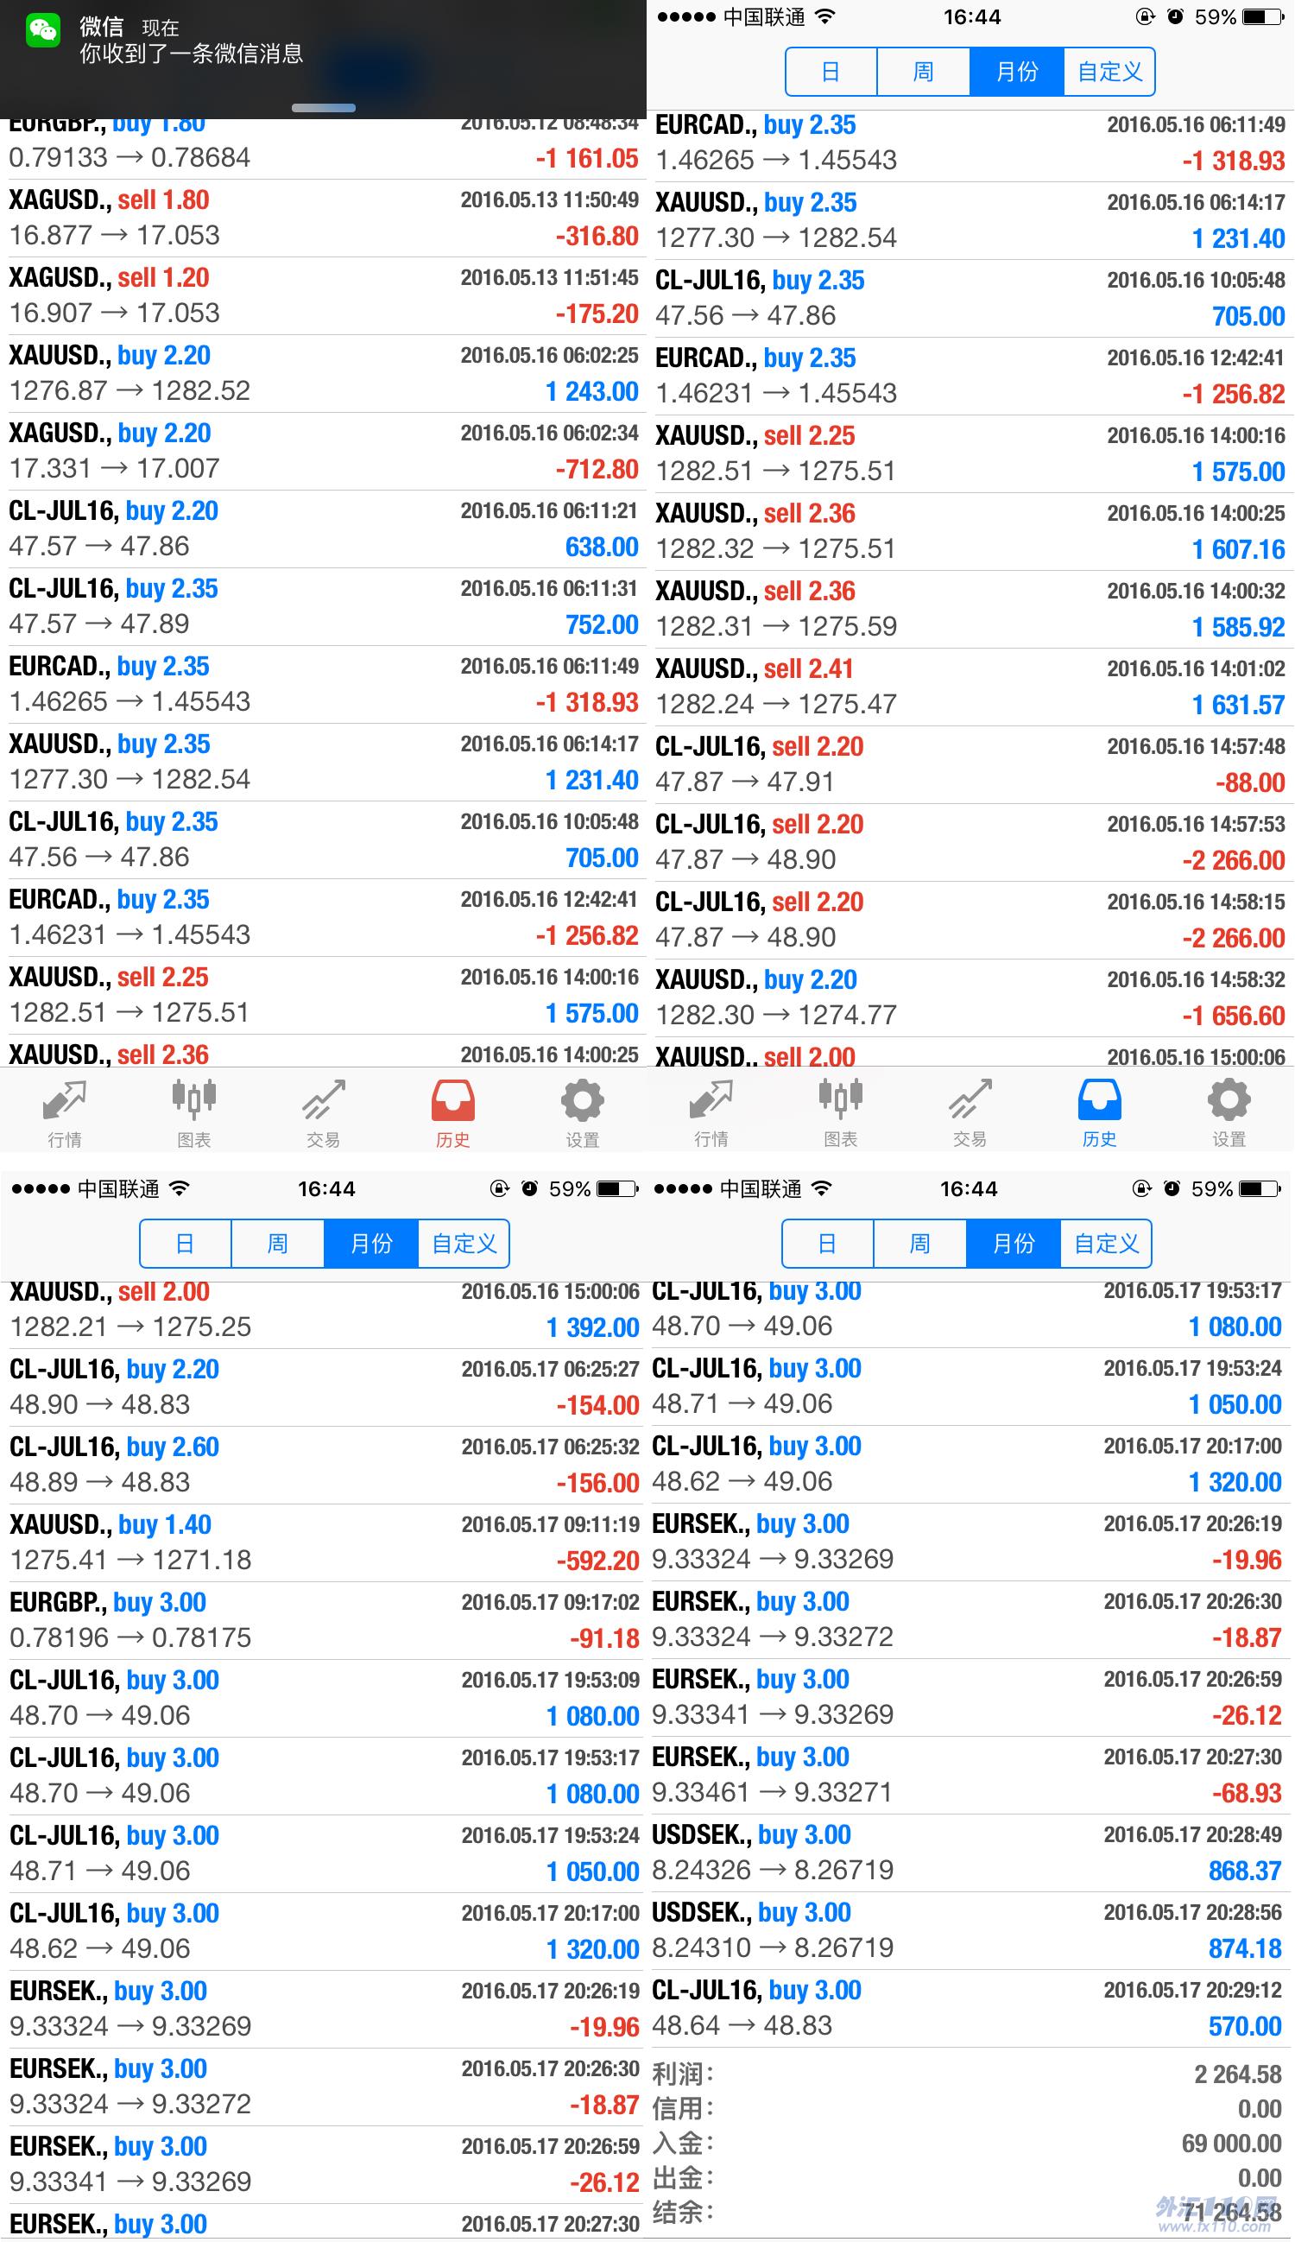Image resolution: width=1295 pixels, height=2242 pixels.
Task: Select USDSEK buy 3.00 trade with 874.18
Action: [970, 1930]
